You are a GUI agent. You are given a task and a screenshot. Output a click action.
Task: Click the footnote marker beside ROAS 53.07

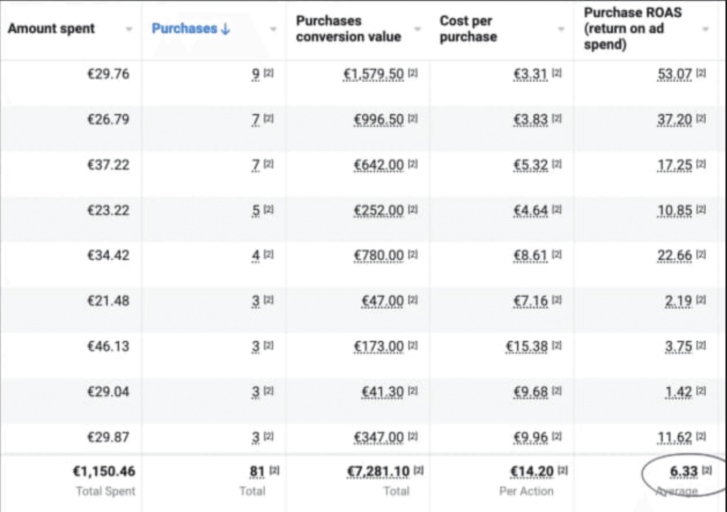pos(701,73)
